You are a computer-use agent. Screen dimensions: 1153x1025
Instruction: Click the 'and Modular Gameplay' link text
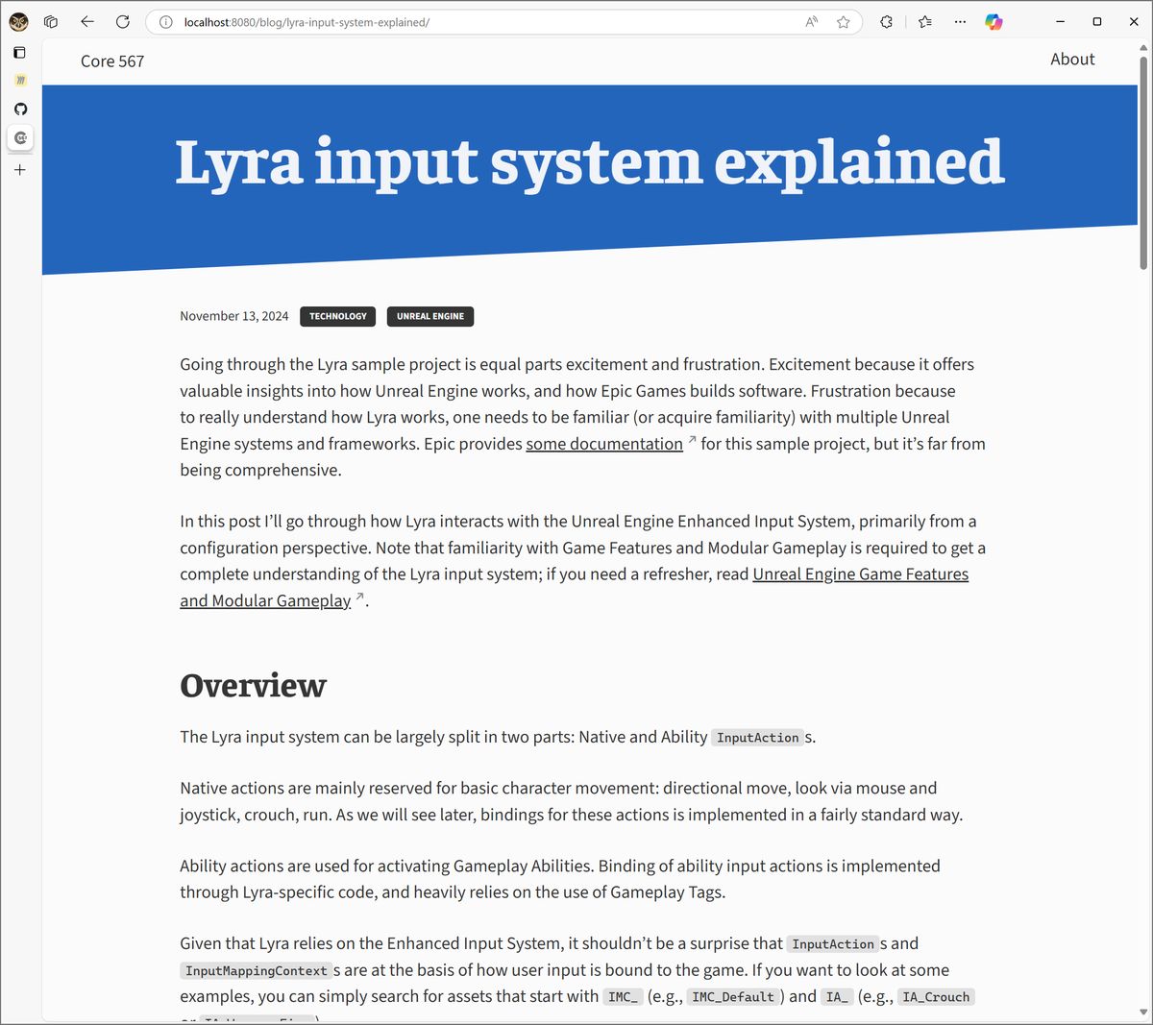click(x=265, y=600)
